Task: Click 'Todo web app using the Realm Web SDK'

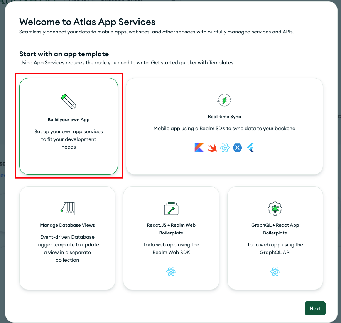Action: (x=171, y=248)
